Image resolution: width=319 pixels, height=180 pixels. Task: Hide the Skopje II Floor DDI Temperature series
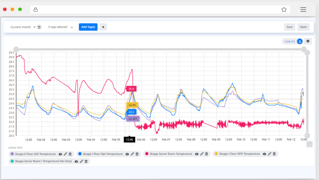click(60, 154)
